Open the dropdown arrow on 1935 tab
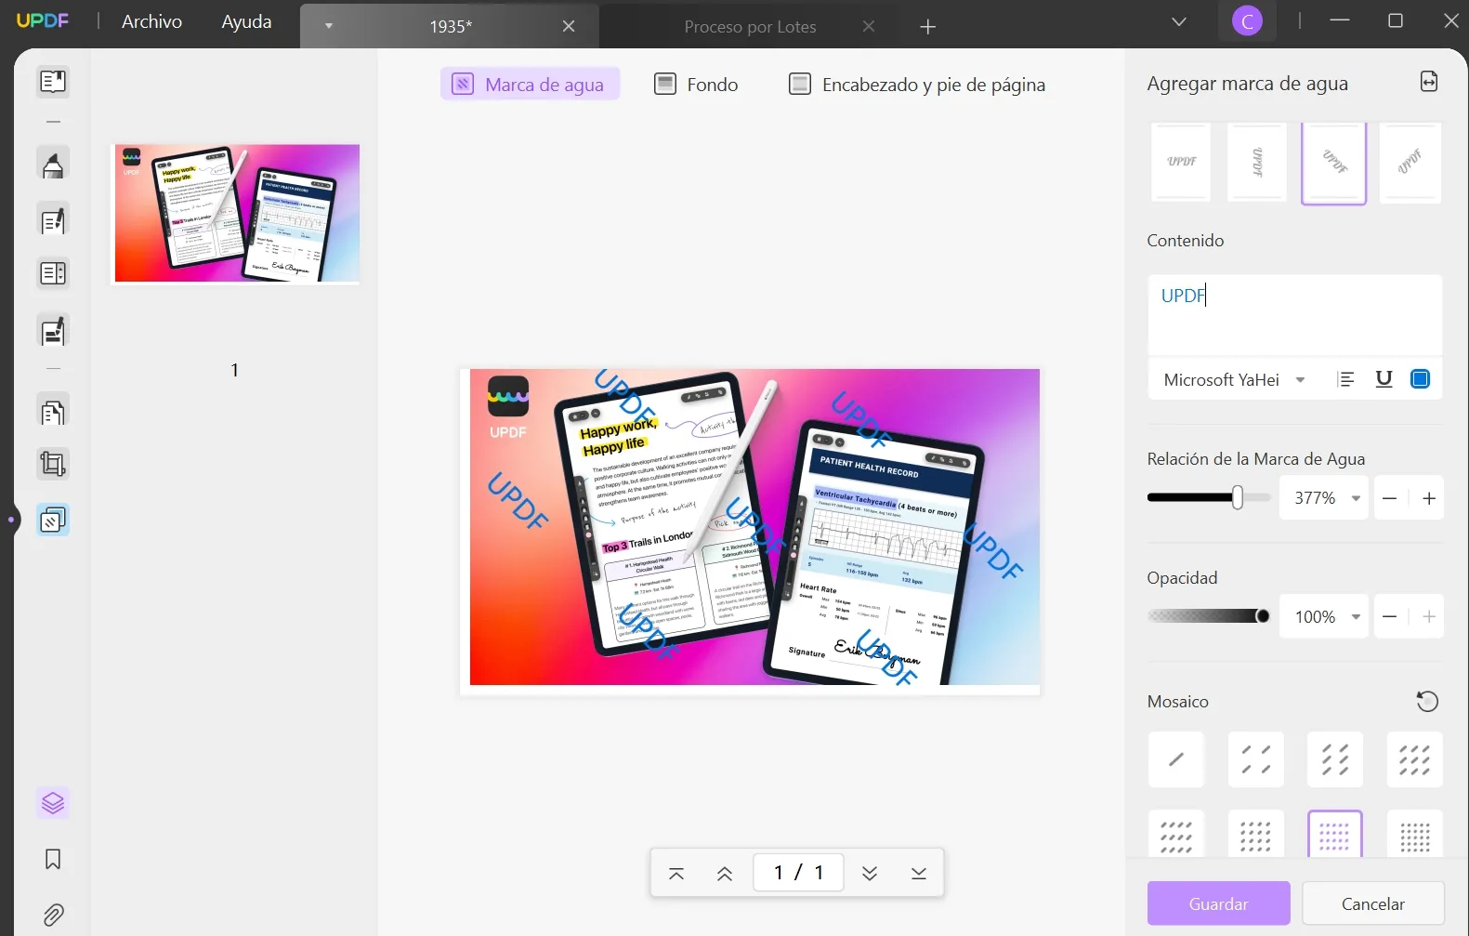This screenshot has width=1469, height=936. tap(328, 26)
